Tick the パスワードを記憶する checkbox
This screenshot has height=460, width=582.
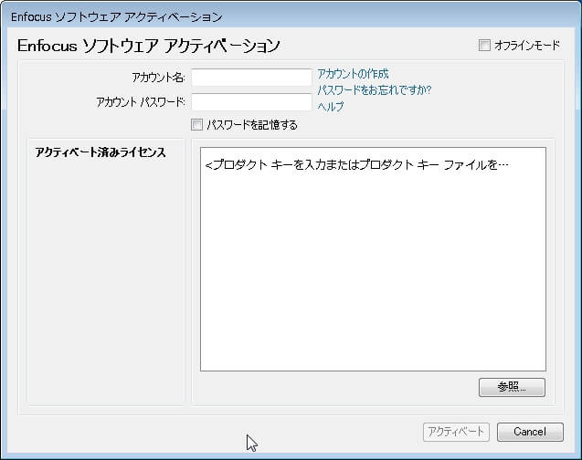click(x=196, y=124)
